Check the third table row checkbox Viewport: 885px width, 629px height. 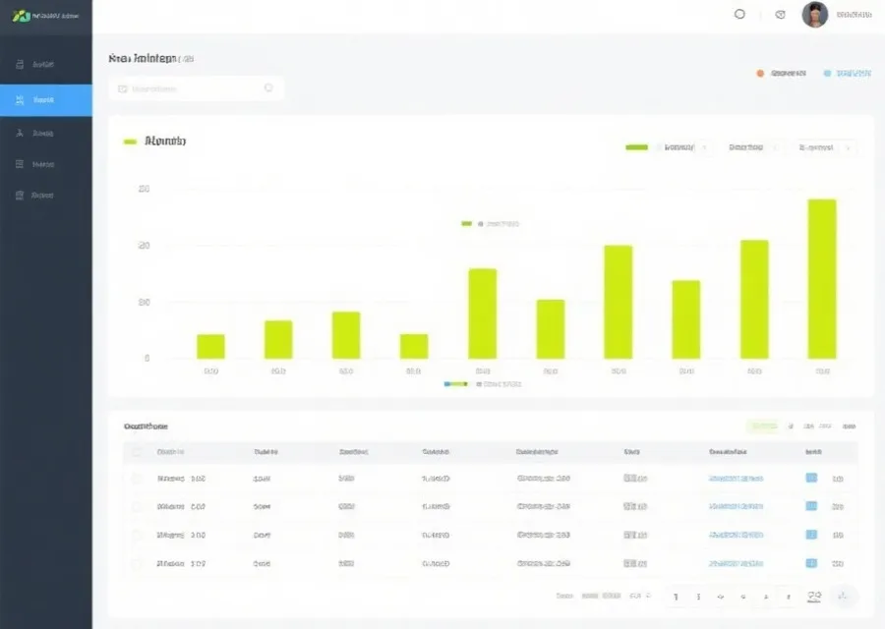pos(137,536)
